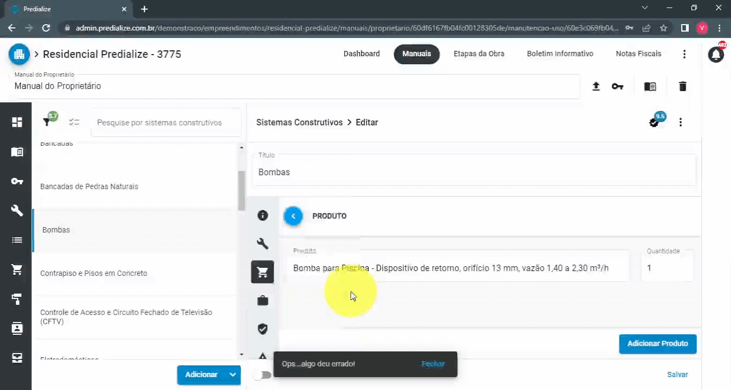Image resolution: width=731 pixels, height=390 pixels.
Task: Click the trash delete icon
Action: point(682,86)
